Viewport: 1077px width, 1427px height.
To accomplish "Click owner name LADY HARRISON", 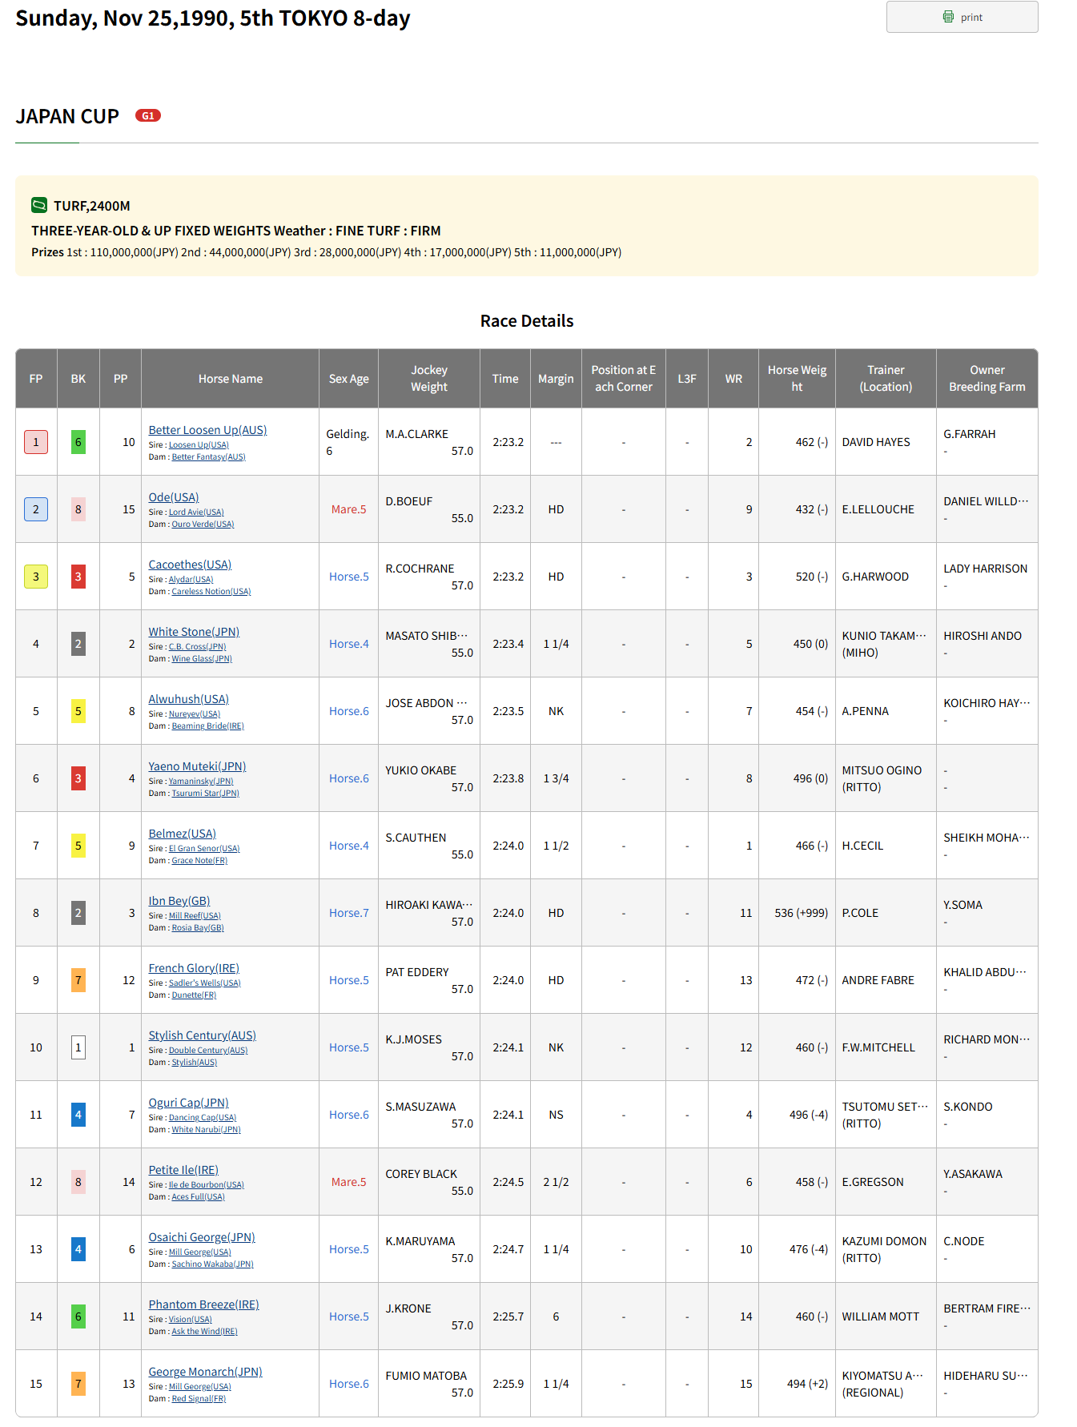I will click(x=986, y=569).
